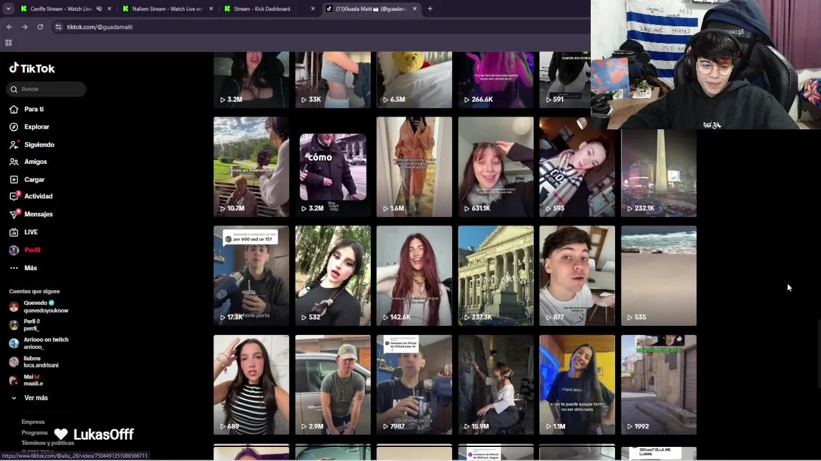Unmute the Cenffe Stream tab audio icon

(99, 9)
